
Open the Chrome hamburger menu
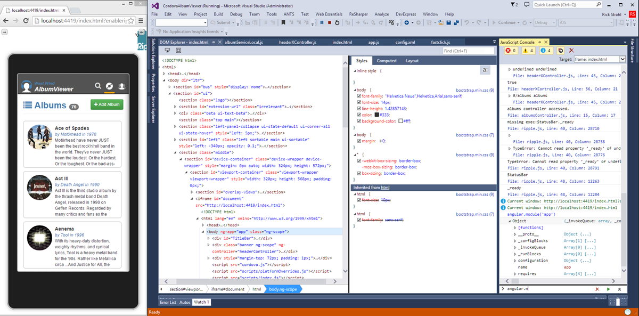[x=141, y=20]
